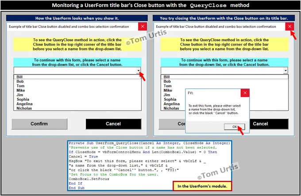This screenshot has height=196, width=301.
Task: Close the right UserForm via title bar X
Action: pyautogui.click(x=289, y=27)
